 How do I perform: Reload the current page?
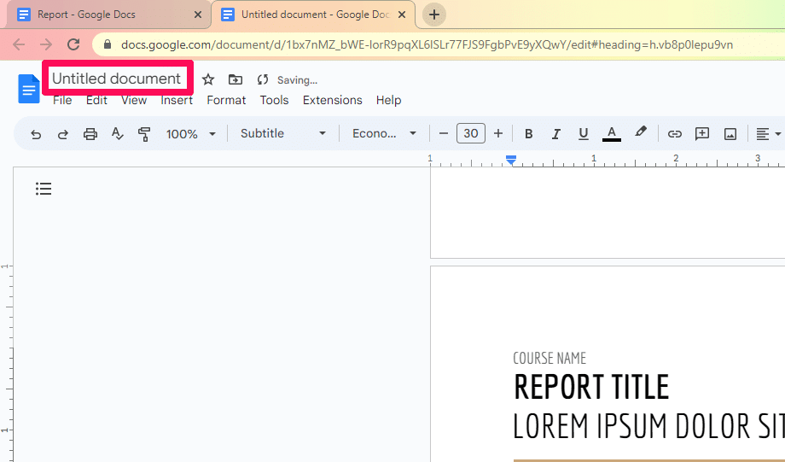click(73, 44)
